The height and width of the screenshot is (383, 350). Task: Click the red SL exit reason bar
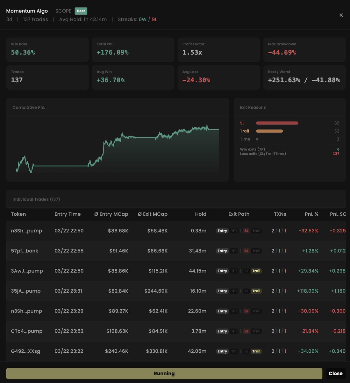277,123
